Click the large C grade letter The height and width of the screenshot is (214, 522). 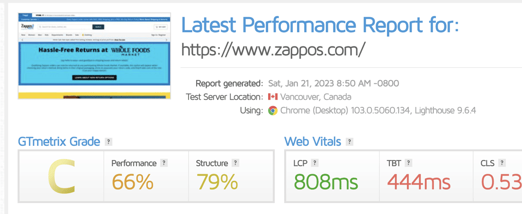(61, 176)
